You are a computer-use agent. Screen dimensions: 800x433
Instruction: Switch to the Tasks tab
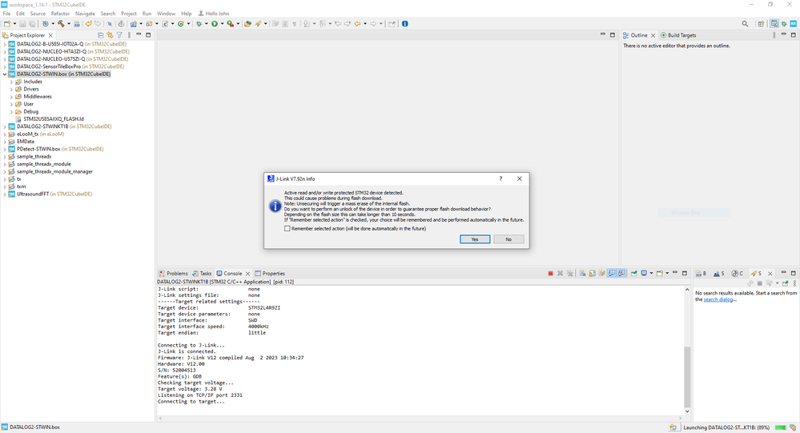(x=202, y=274)
